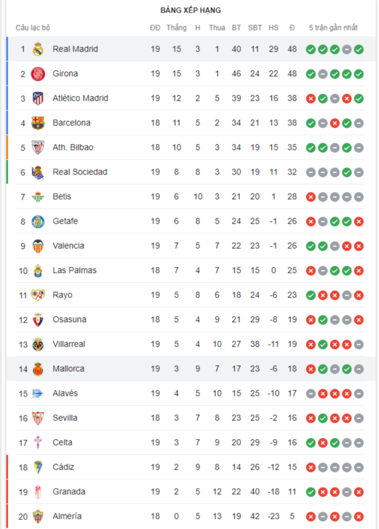Click the Barcelona crest icon
Image resolution: width=379 pixels, height=529 pixels.
click(x=39, y=122)
